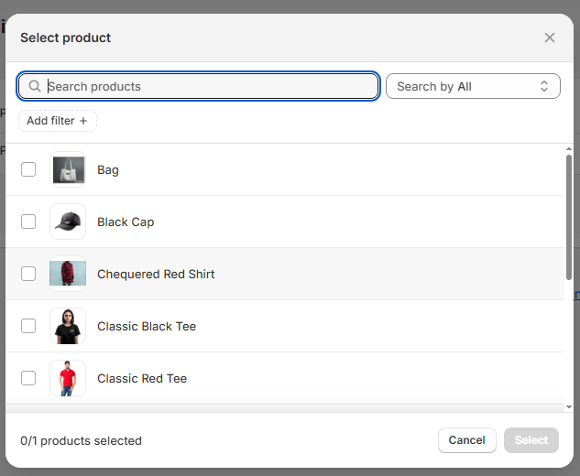This screenshot has width=580, height=476.
Task: Click the Classic Black Tee thumbnail image
Action: click(x=68, y=326)
